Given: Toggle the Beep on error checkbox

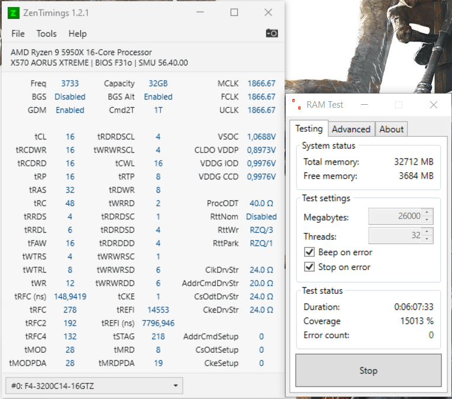Looking at the screenshot, I should coord(309,252).
